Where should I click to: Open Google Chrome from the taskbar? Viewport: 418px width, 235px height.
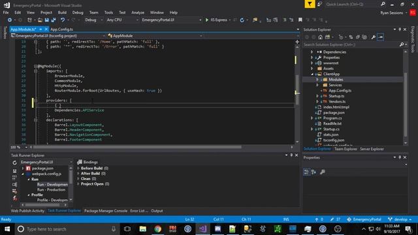point(158,229)
